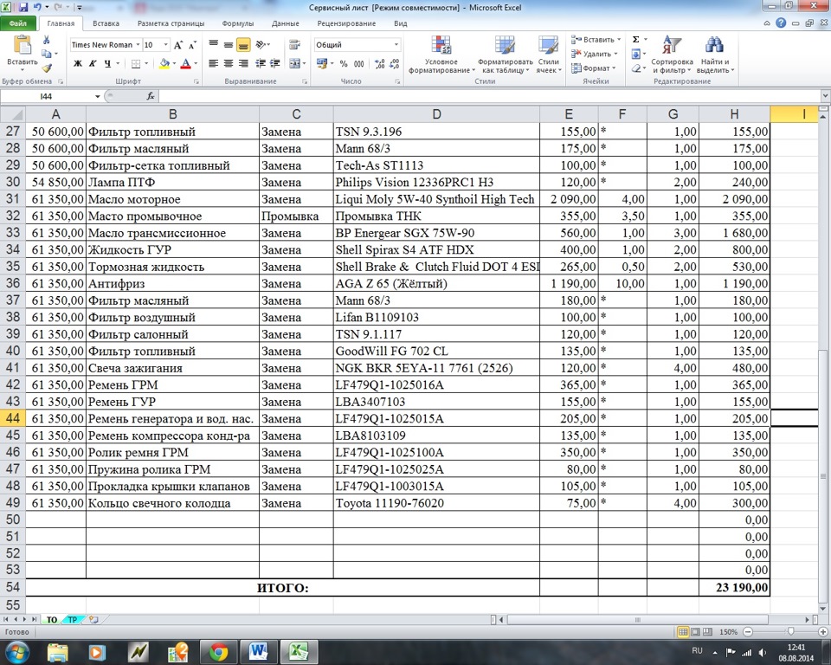Click the accounting currency format icon
This screenshot has width=831, height=665.
(321, 63)
